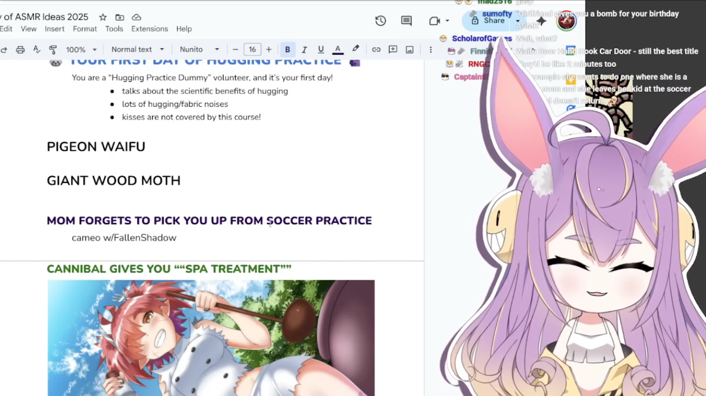
Task: Click bullet 'talks about the scientific benefits of hugging'
Action: 205,91
